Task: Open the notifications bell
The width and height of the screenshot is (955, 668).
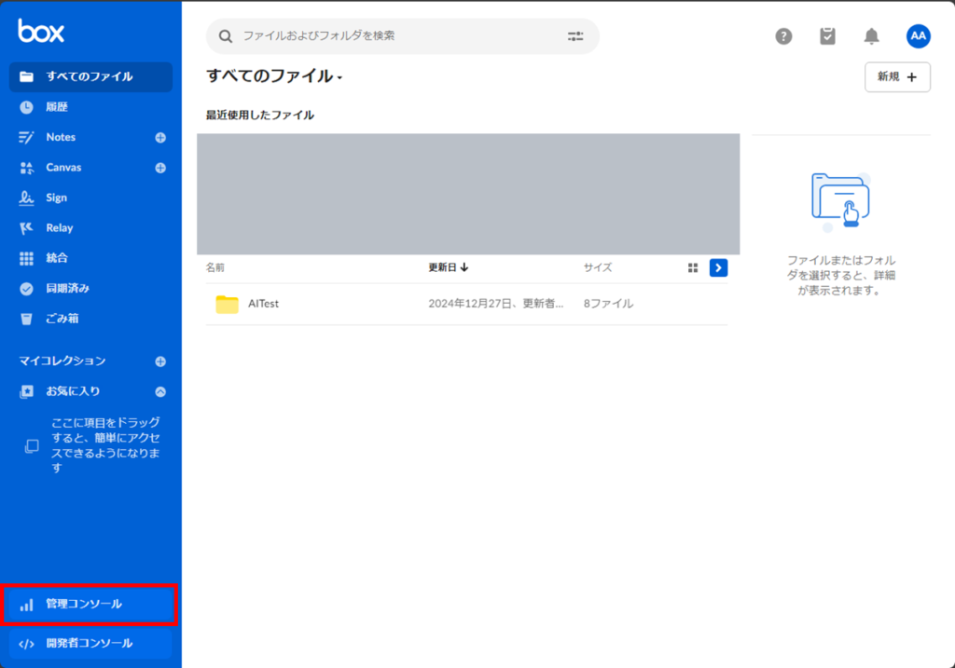Action: click(871, 36)
